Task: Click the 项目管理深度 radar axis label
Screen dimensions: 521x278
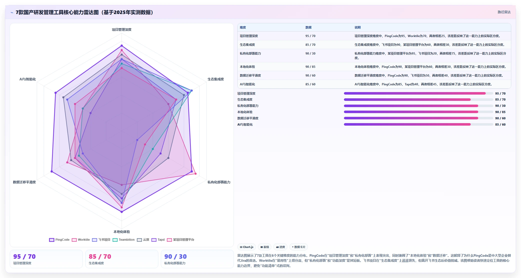Action: pos(122,30)
